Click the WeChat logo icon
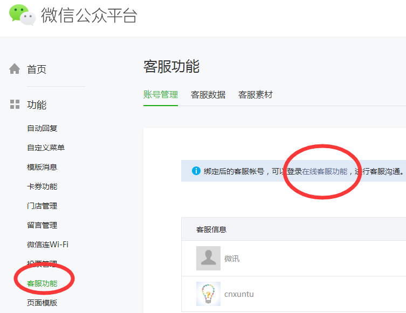 point(22,15)
